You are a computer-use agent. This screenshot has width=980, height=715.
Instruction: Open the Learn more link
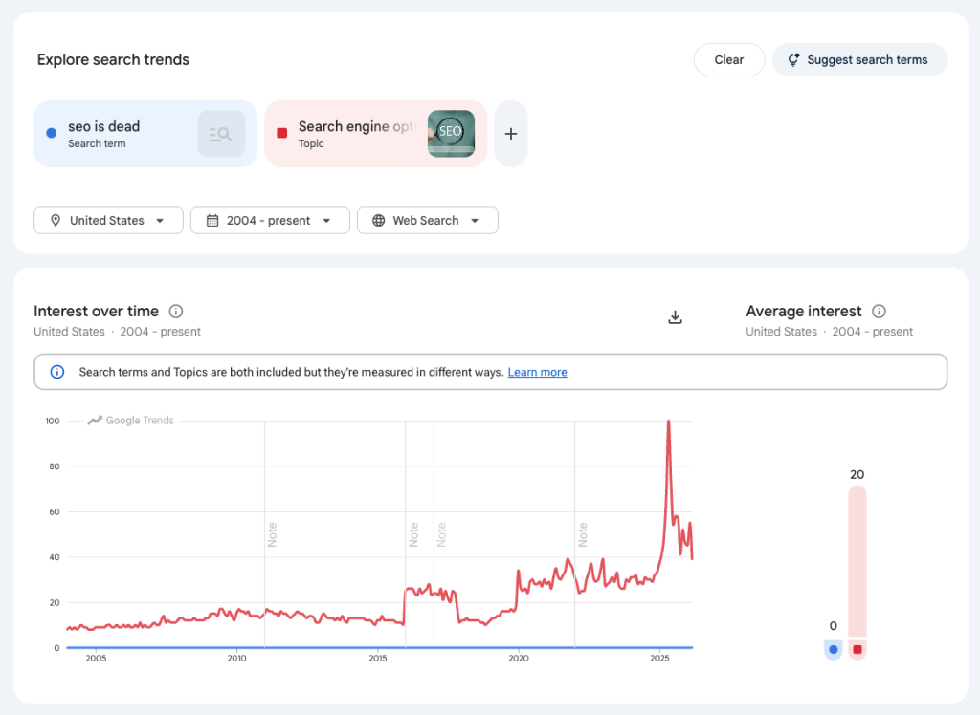click(x=537, y=372)
